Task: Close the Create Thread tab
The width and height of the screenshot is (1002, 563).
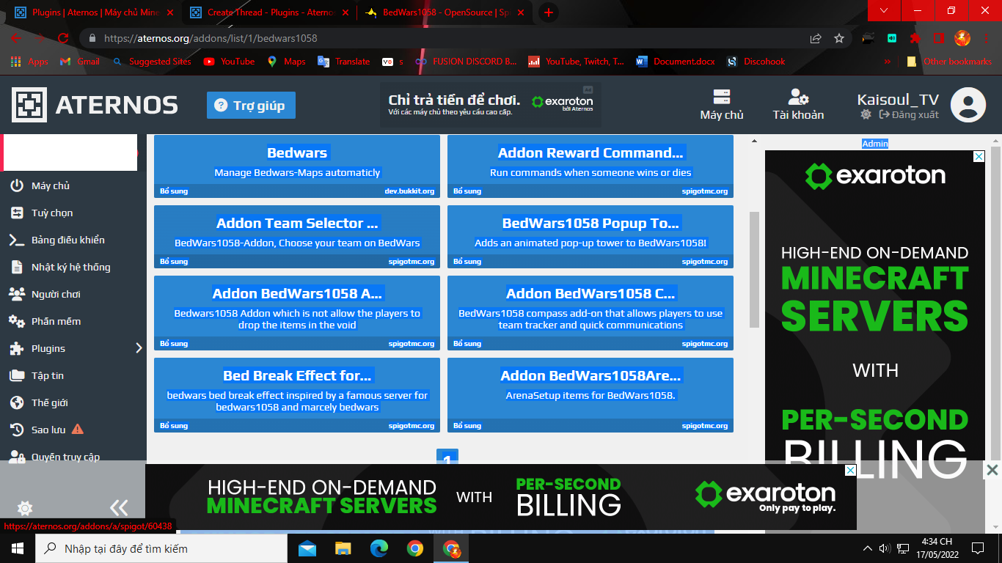Action: (x=345, y=12)
